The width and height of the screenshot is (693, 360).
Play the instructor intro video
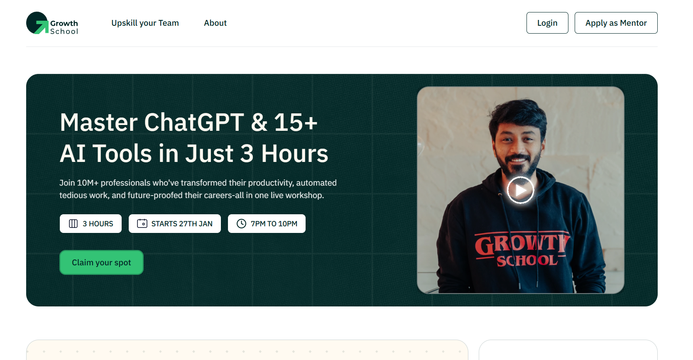(520, 190)
